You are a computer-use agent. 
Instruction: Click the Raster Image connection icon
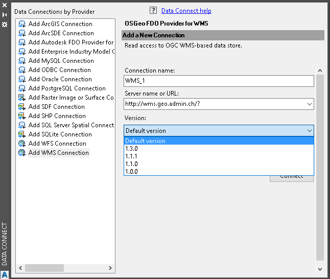(x=22, y=98)
